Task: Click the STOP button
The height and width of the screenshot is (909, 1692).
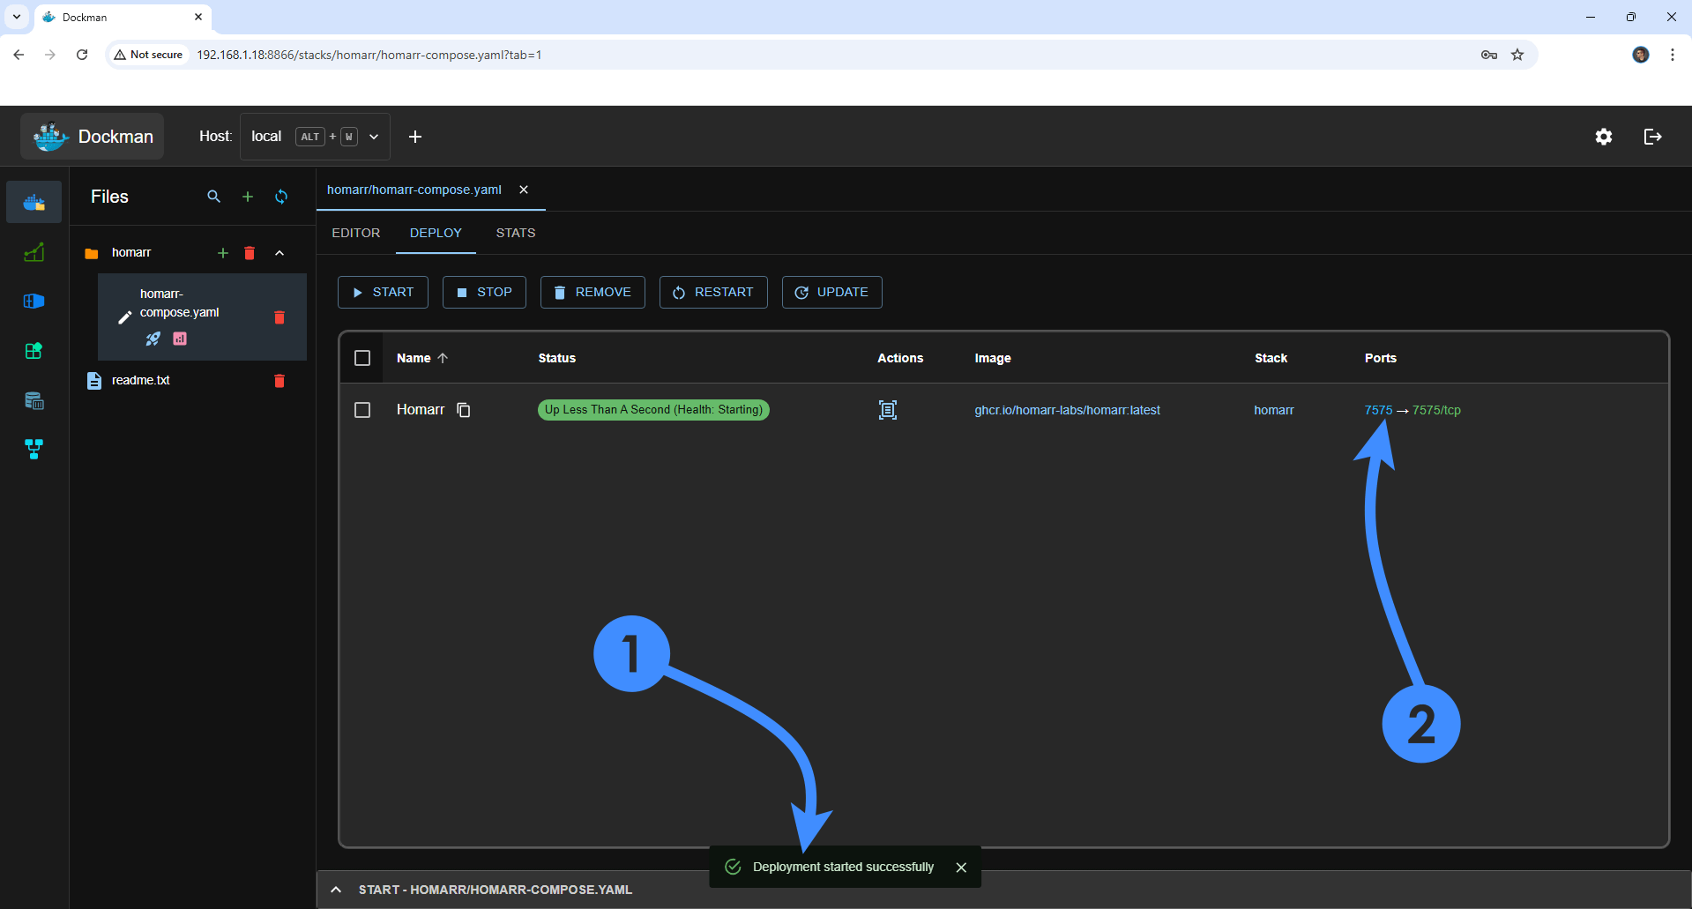Action: tap(484, 293)
